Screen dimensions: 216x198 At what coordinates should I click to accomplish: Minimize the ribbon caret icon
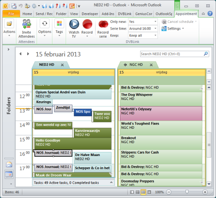[x=203, y=14]
